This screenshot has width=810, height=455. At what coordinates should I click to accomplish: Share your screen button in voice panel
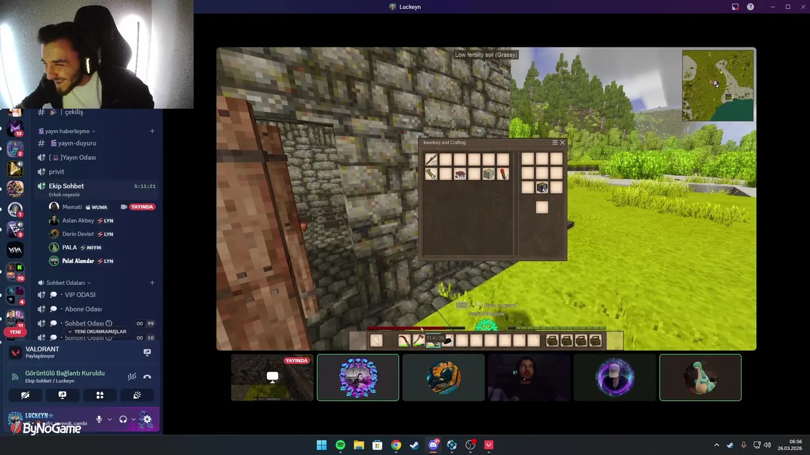click(62, 395)
